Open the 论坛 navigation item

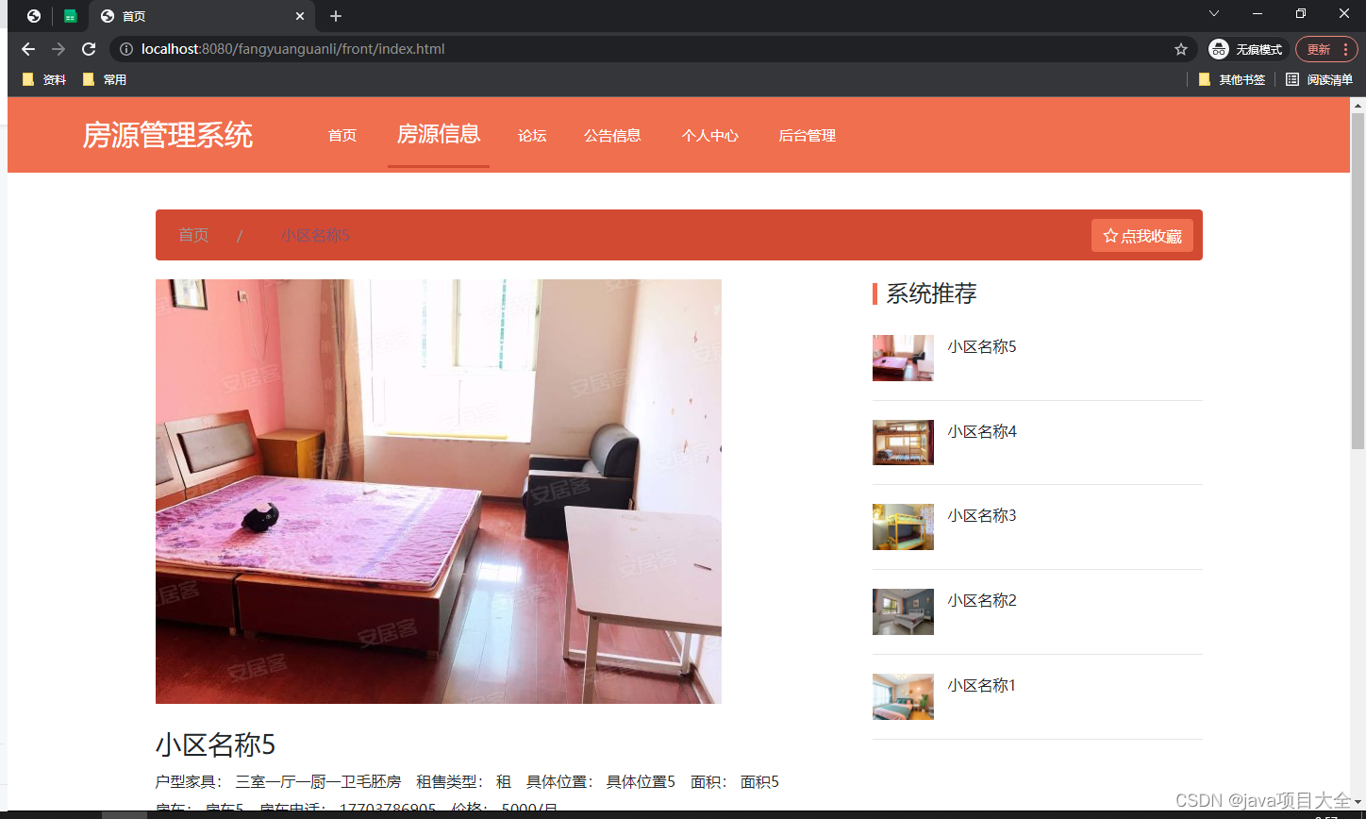pos(532,136)
